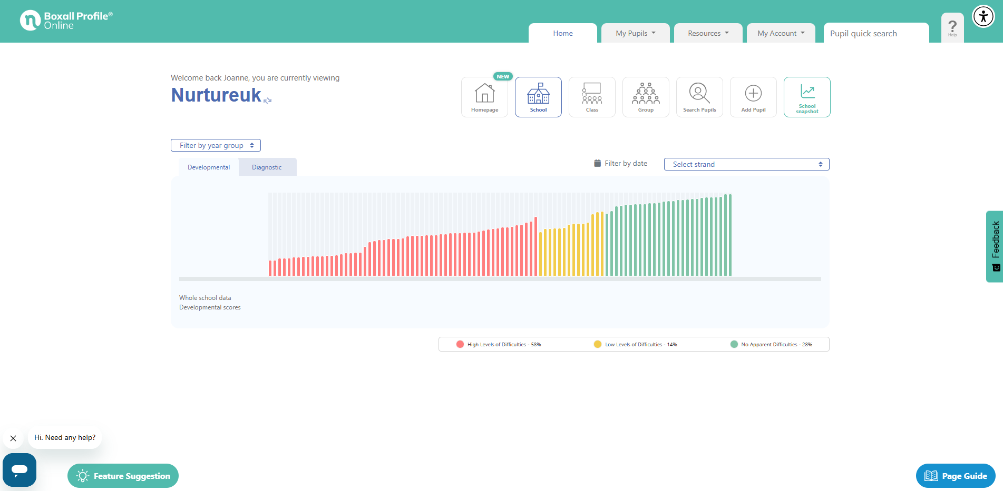
Task: Click the Filter by date calendar icon
Action: pos(597,163)
